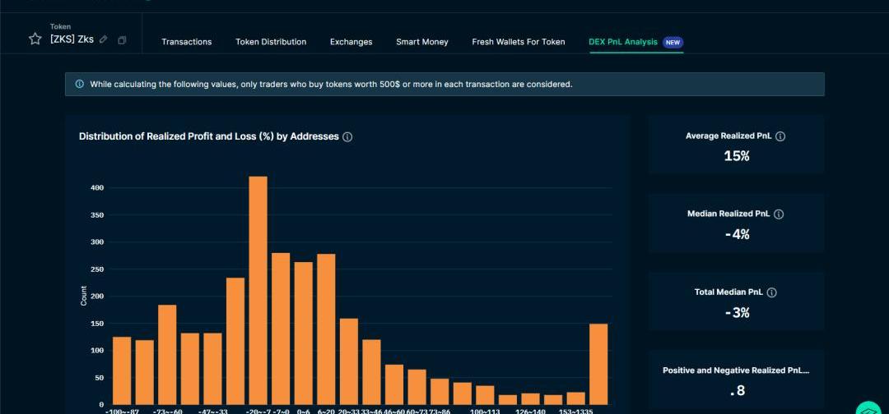Click the pencil edit icon beside Zks
This screenshot has width=889, height=414.
point(104,39)
